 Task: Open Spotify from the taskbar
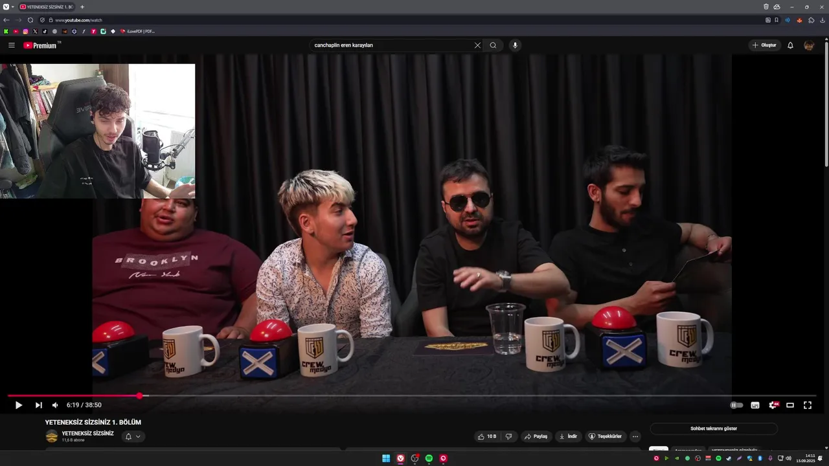pos(429,458)
